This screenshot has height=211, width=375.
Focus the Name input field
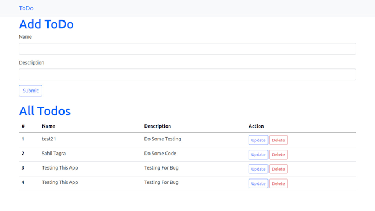[187, 49]
